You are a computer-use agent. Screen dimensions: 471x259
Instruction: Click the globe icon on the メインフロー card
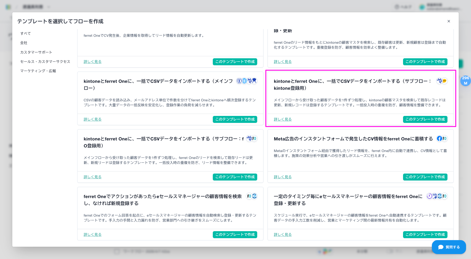pyautogui.click(x=245, y=81)
